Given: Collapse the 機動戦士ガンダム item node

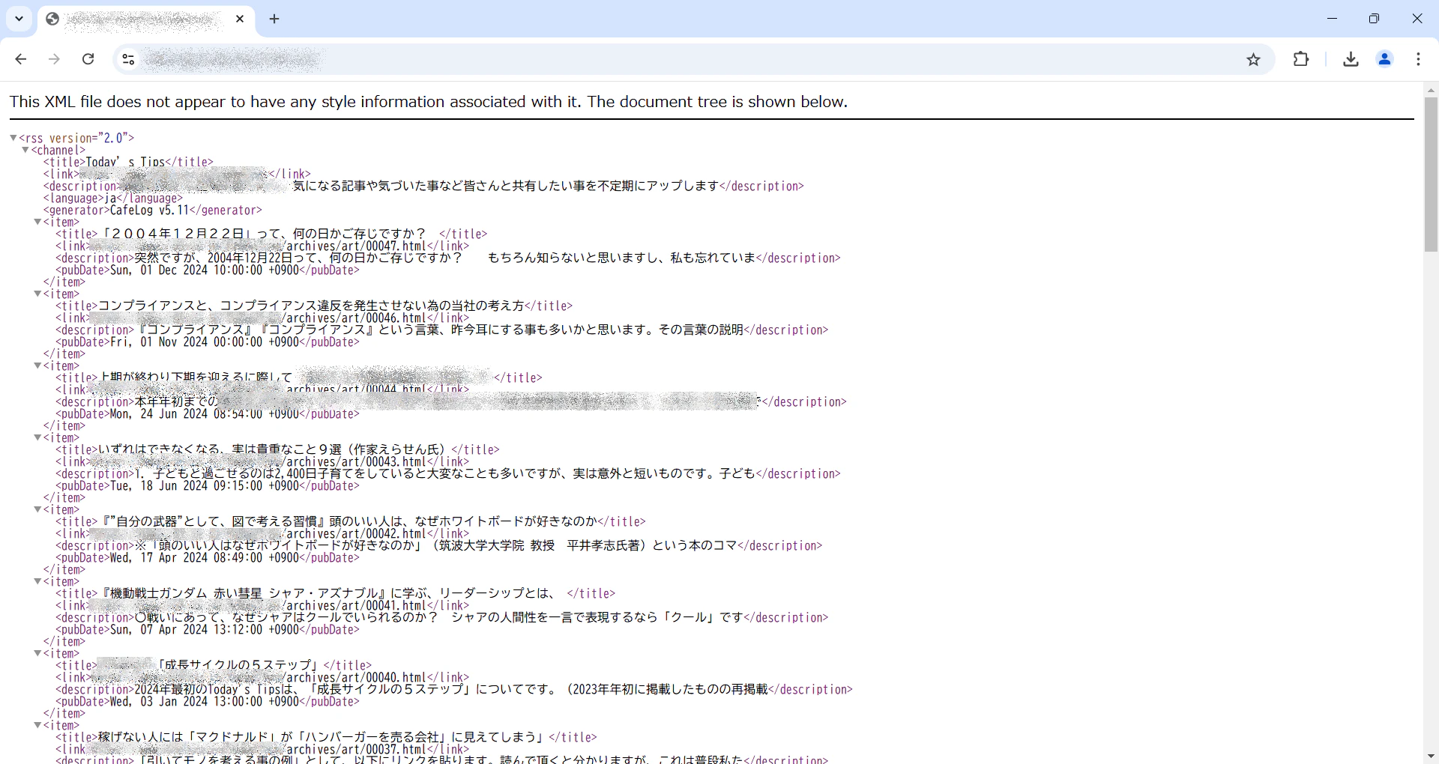Looking at the screenshot, I should tap(37, 581).
